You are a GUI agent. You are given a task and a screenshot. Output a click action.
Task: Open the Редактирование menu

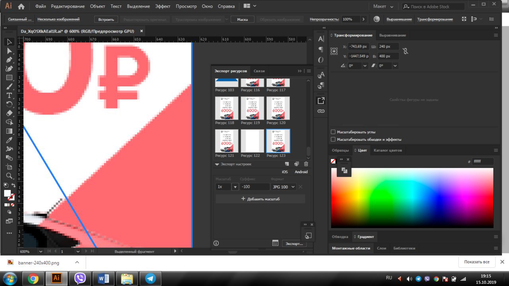68,6
